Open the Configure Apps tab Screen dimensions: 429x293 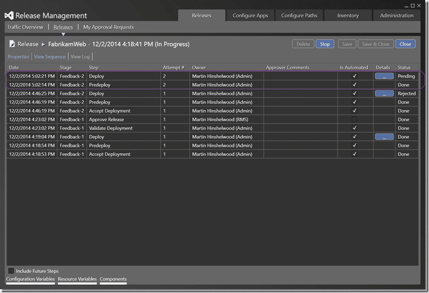click(250, 16)
